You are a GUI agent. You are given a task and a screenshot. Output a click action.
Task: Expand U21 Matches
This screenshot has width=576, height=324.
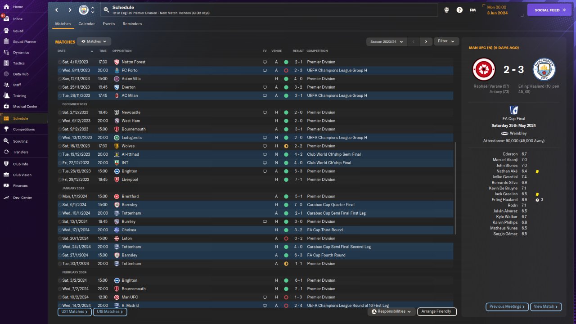[75, 311]
